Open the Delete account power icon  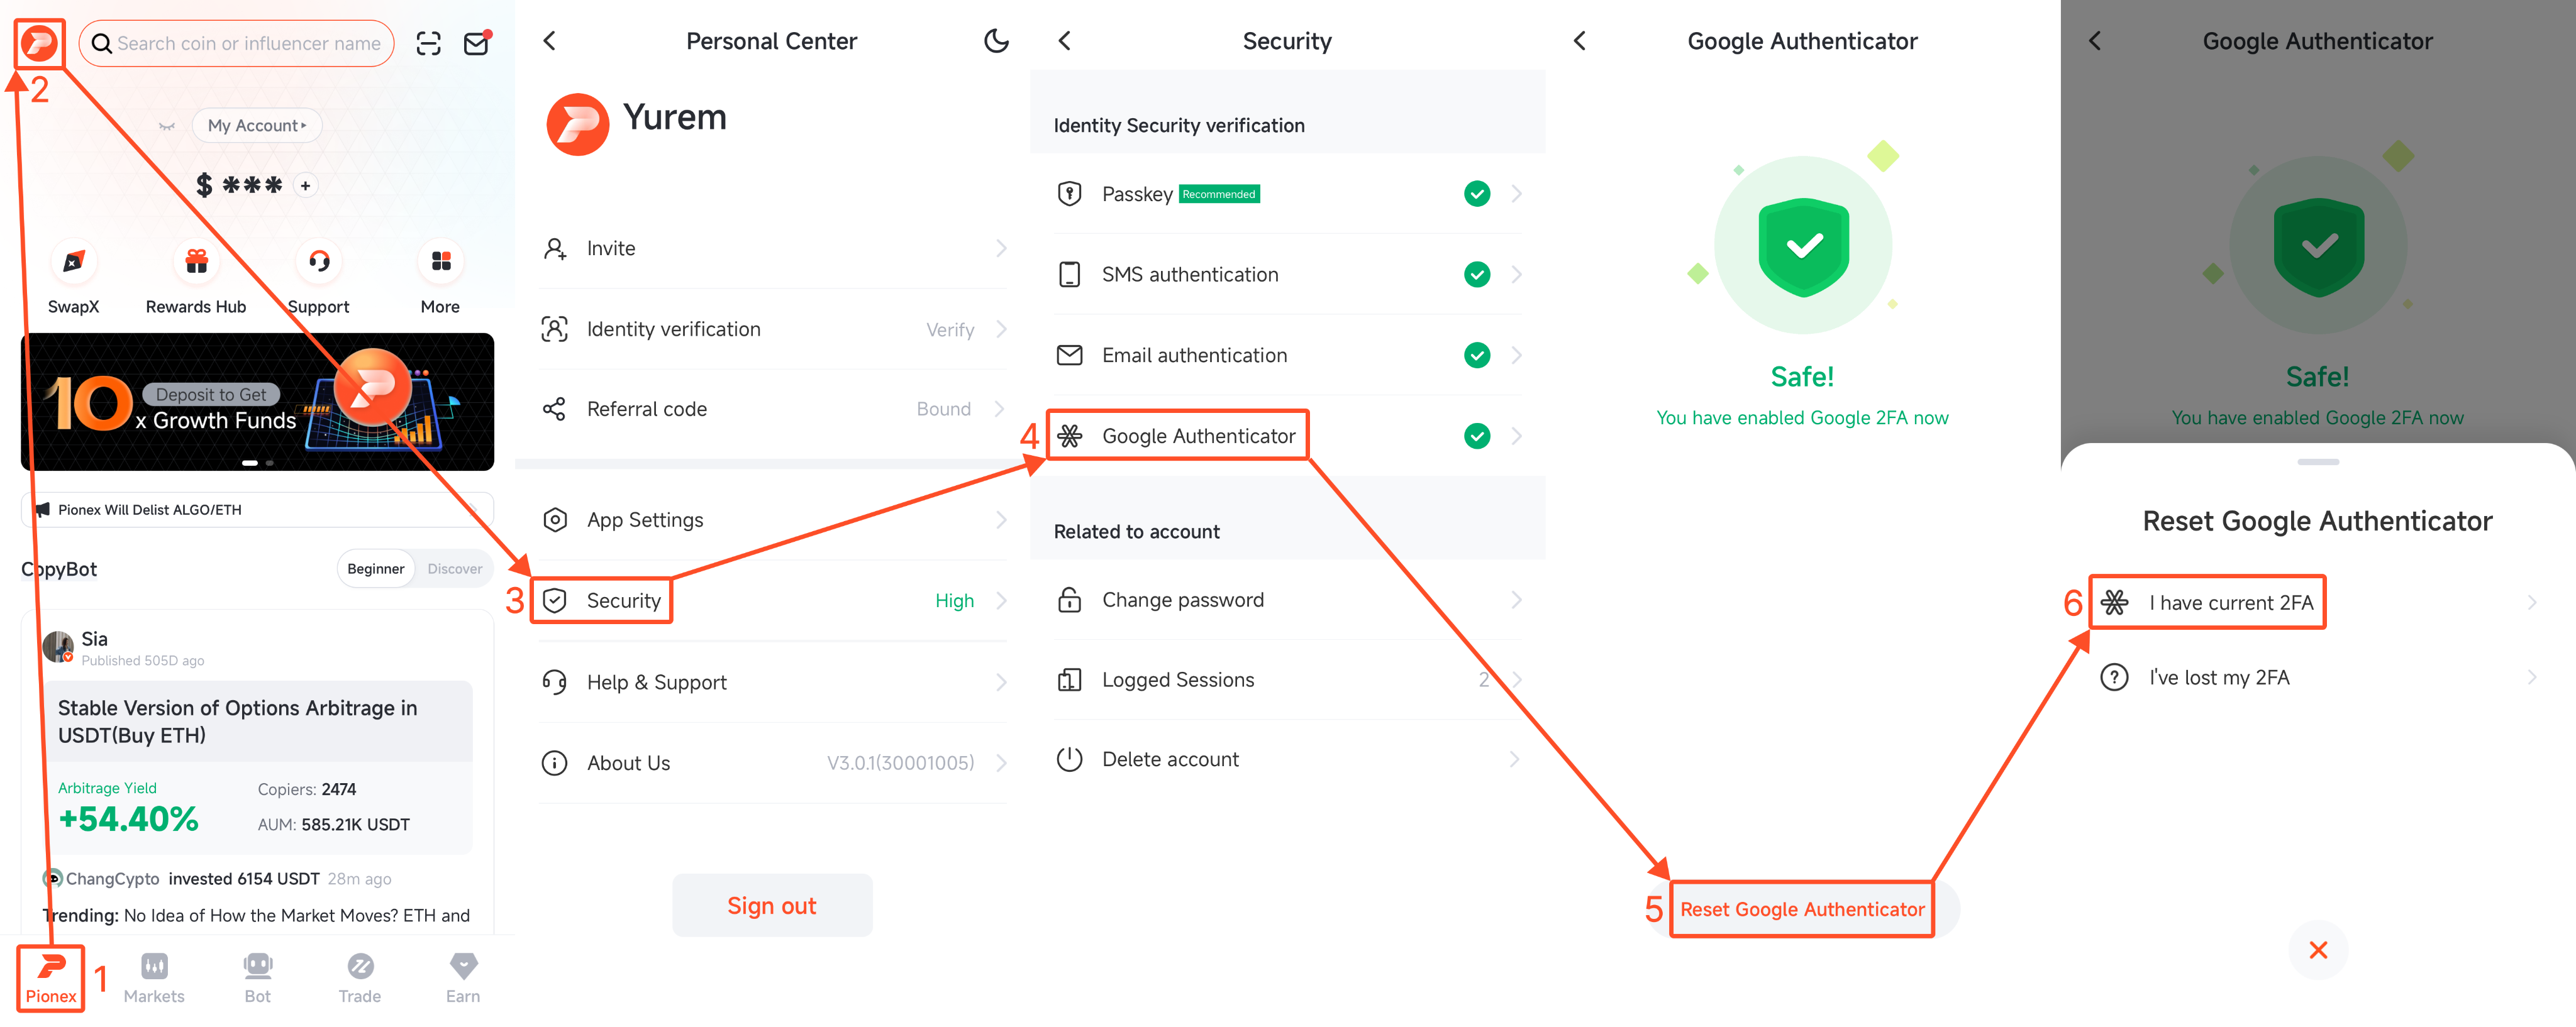[1069, 759]
